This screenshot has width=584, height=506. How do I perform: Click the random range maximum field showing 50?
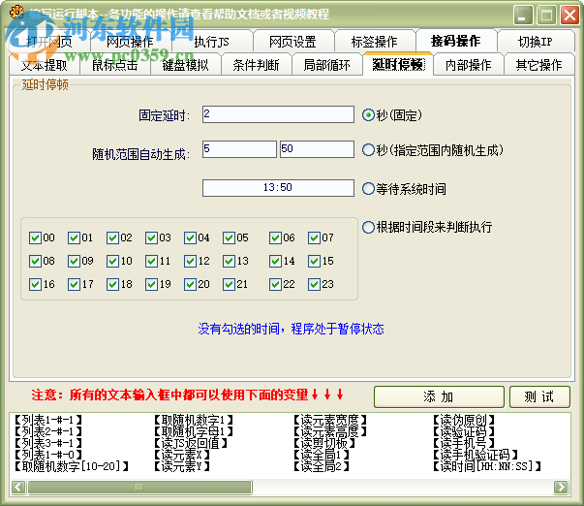(x=317, y=149)
